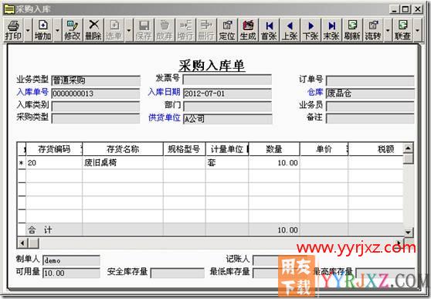Click the 发票号 input field
This screenshot has width=431, height=299.
point(227,80)
